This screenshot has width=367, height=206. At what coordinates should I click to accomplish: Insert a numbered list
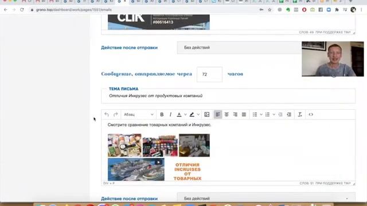[x=268, y=114]
